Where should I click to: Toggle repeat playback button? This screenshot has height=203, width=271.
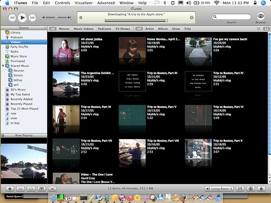pos(31,189)
